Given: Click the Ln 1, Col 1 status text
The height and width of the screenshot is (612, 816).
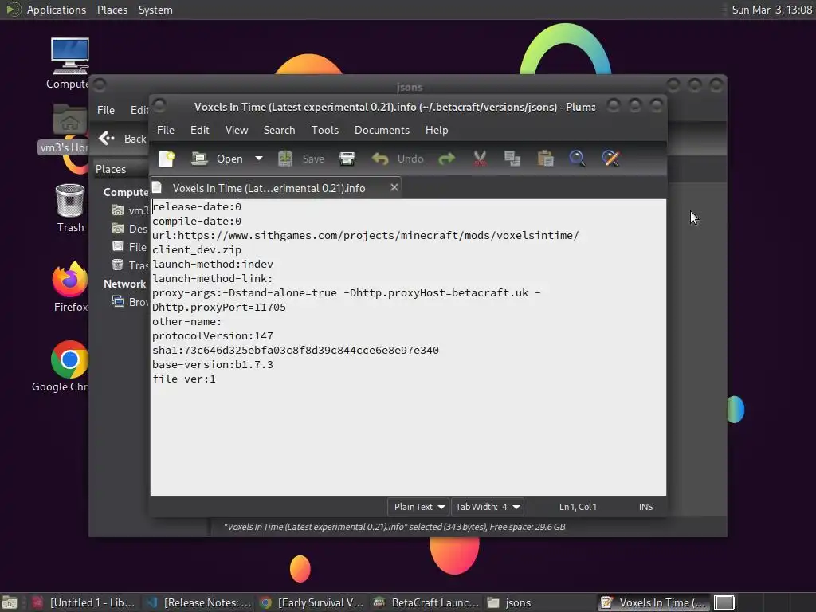Looking at the screenshot, I should [x=578, y=507].
